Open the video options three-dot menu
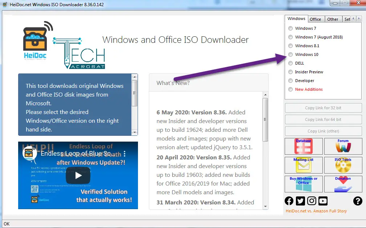Viewport: 366px width, 228px height. pyautogui.click(x=125, y=154)
